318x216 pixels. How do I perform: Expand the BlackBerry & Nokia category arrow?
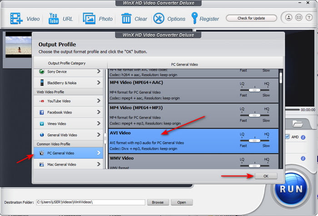point(99,83)
